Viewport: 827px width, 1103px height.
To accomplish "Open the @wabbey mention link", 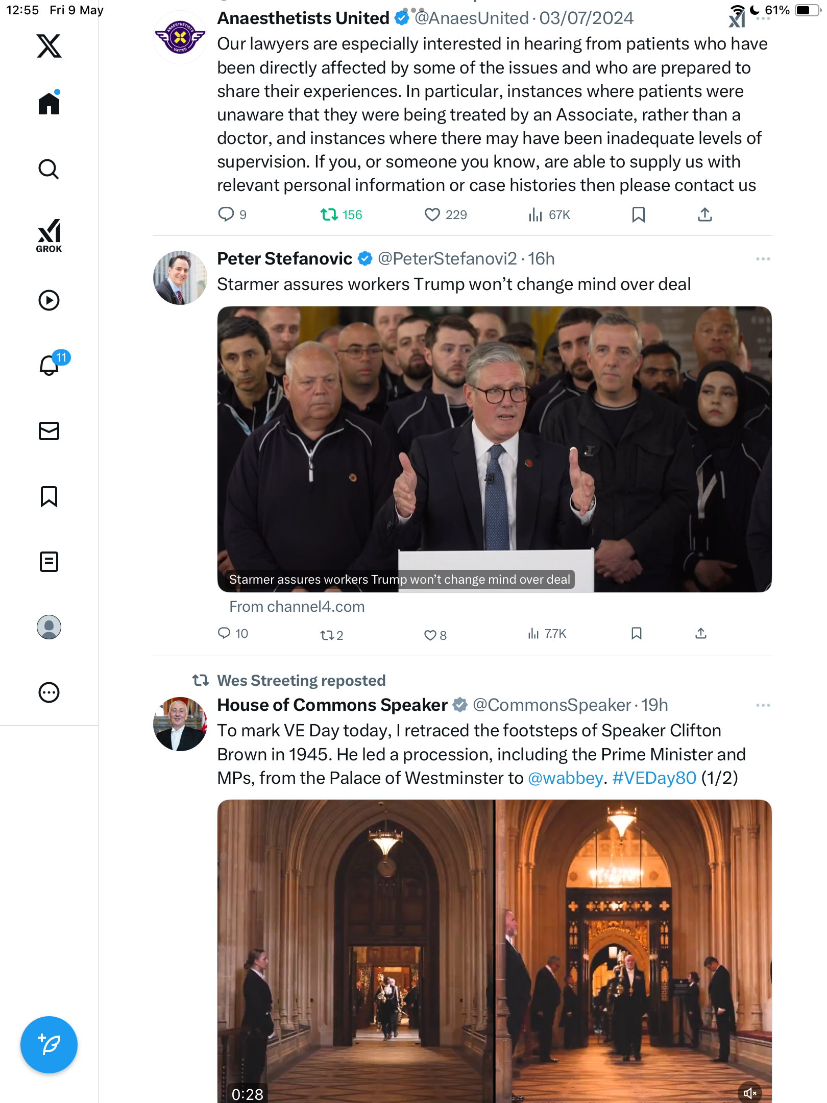I will [x=566, y=778].
